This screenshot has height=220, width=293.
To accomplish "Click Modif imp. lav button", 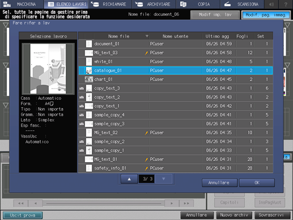I will coord(215,15).
